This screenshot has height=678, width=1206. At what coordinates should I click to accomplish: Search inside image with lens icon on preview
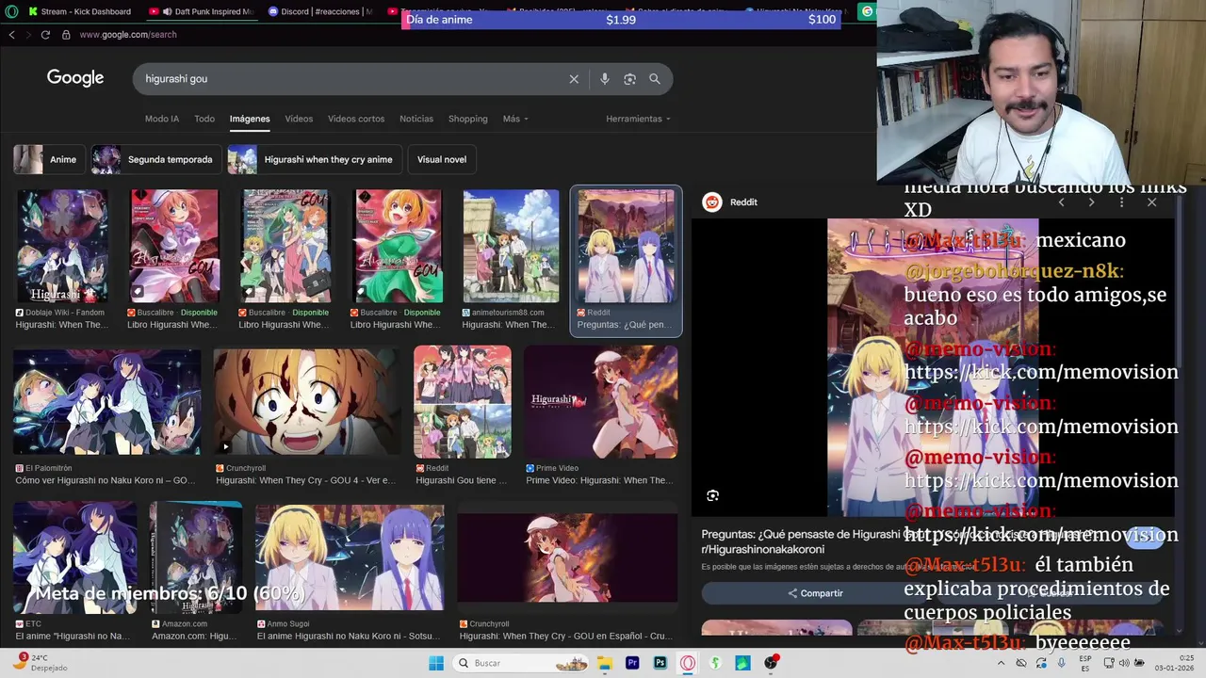click(713, 495)
